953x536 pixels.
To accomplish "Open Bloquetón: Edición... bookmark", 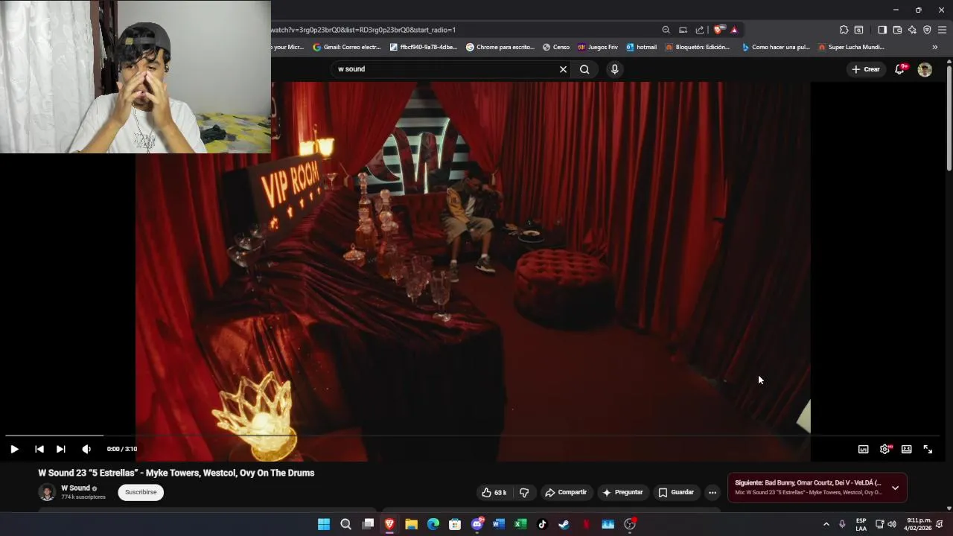I will [x=698, y=47].
